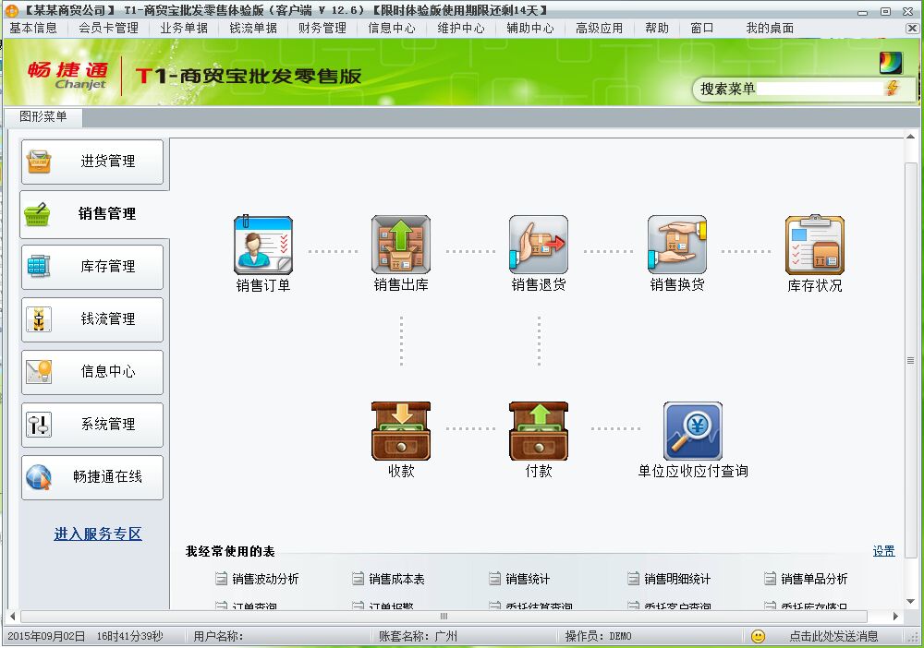924x648 pixels.
Task: Switch to the 图形菜单 tab
Action: coord(43,116)
